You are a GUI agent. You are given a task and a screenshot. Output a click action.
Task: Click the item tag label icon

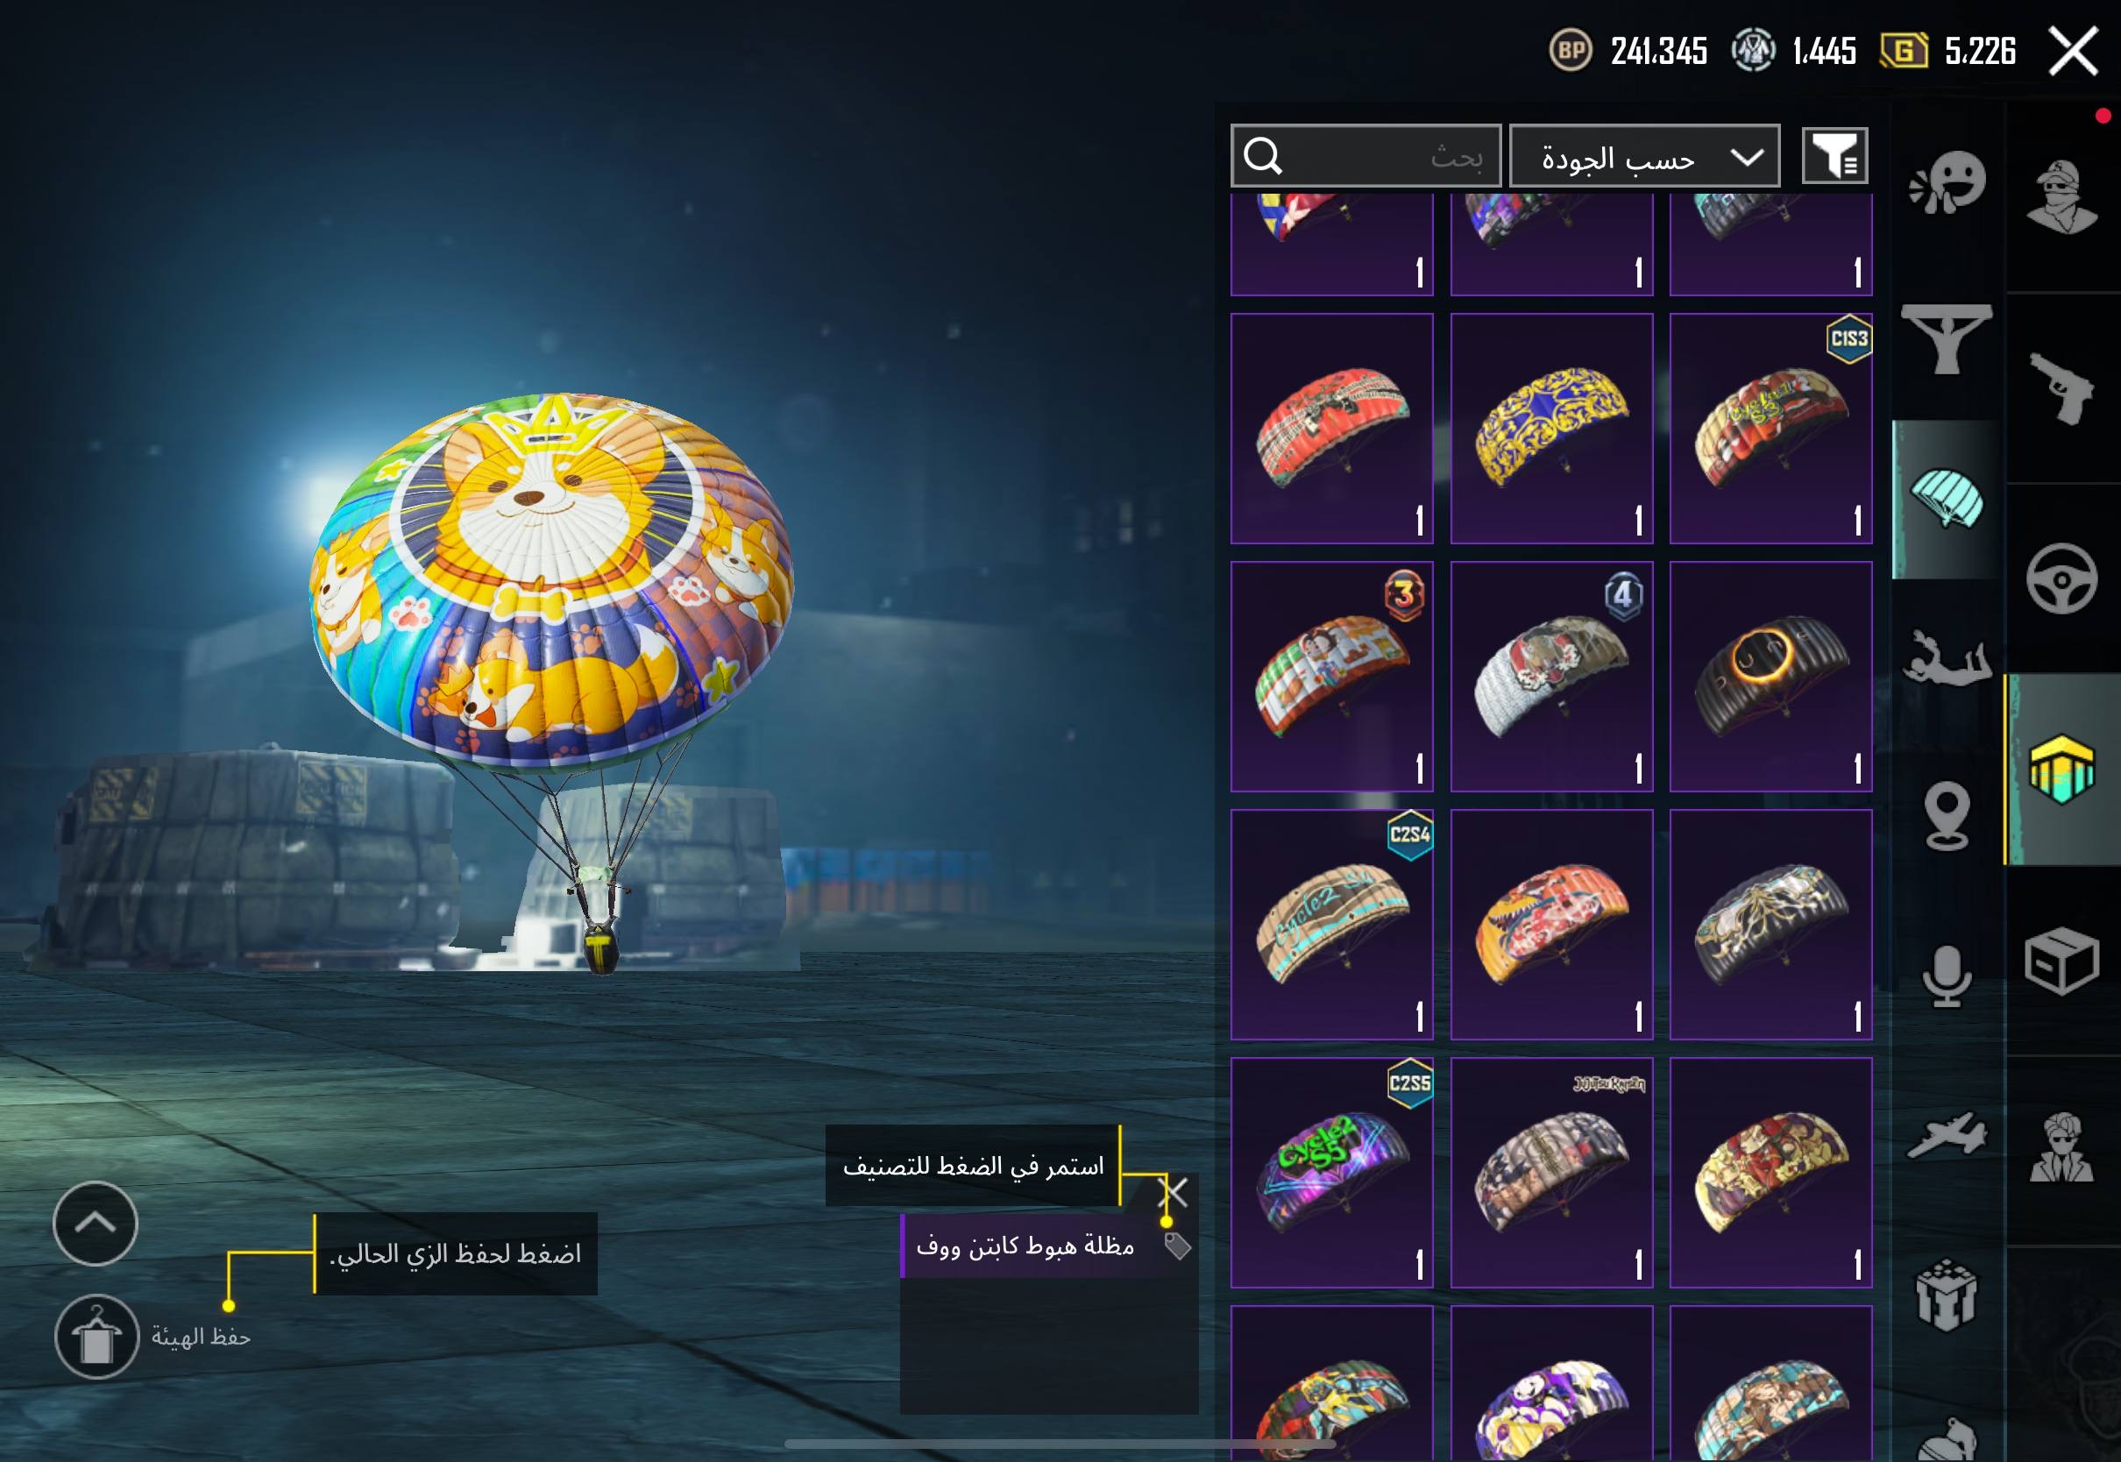coord(1177,1246)
